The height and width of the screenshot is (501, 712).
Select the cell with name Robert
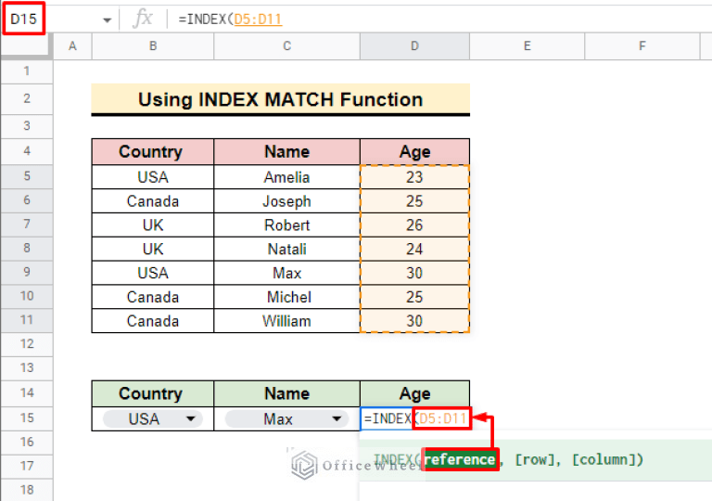click(286, 225)
